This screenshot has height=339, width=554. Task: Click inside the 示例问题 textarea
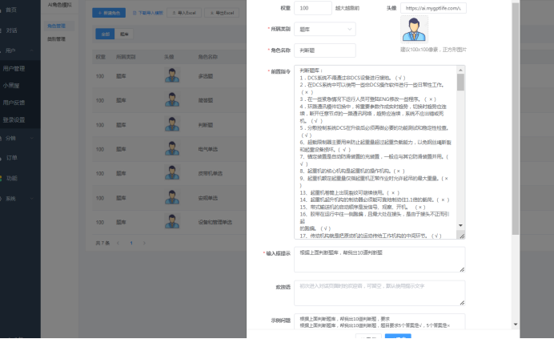pyautogui.click(x=379, y=321)
